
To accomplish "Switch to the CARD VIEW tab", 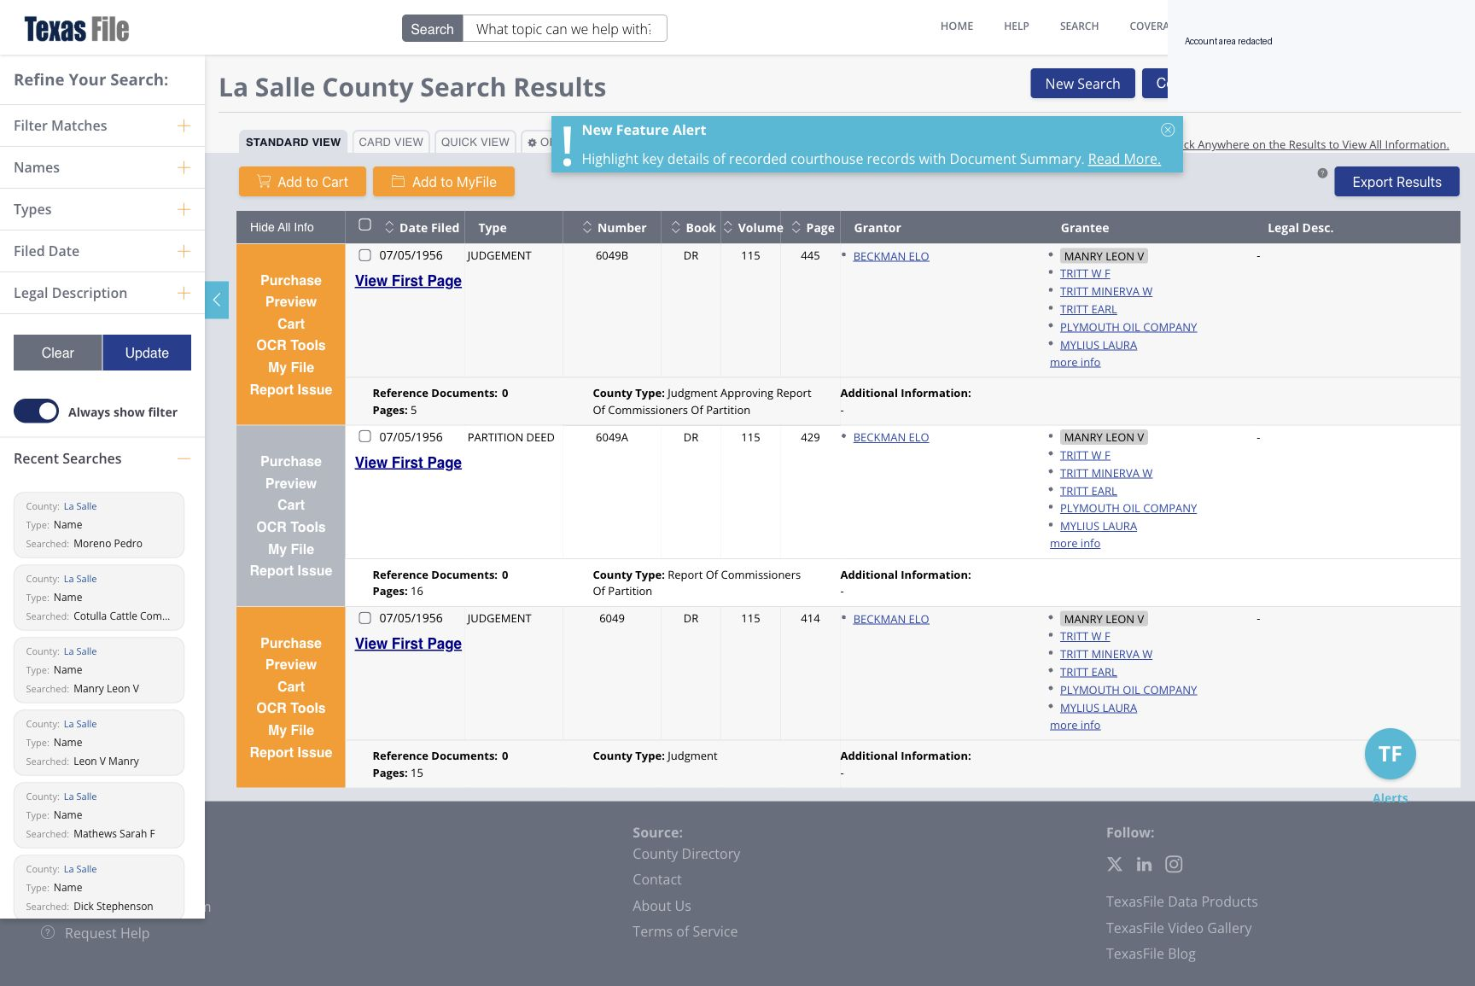I will [x=391, y=142].
